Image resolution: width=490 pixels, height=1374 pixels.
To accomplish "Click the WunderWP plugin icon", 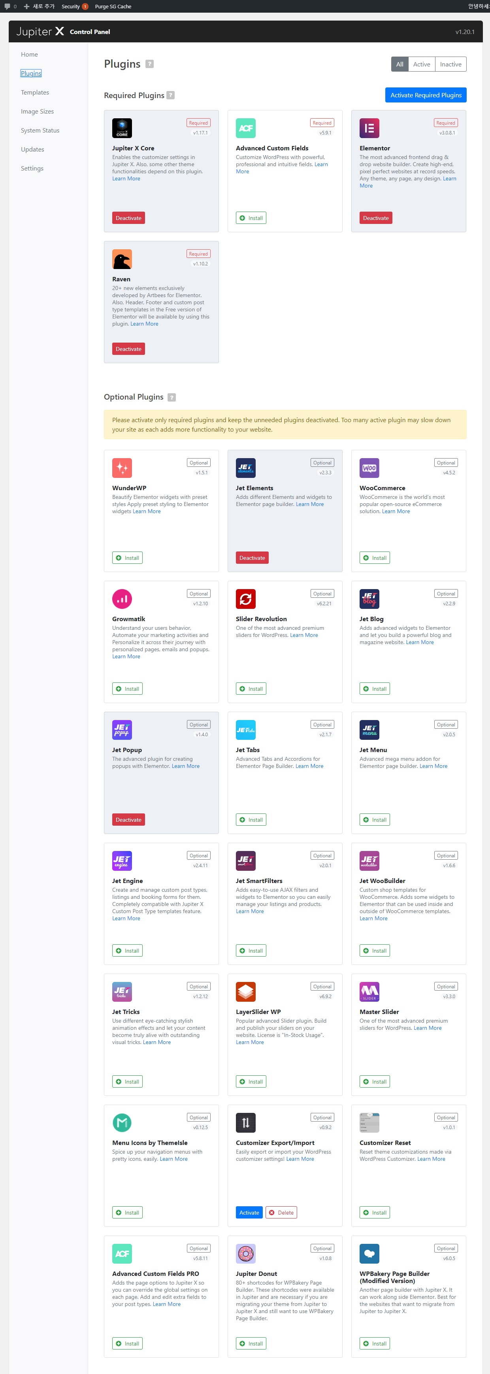I will coord(122,468).
